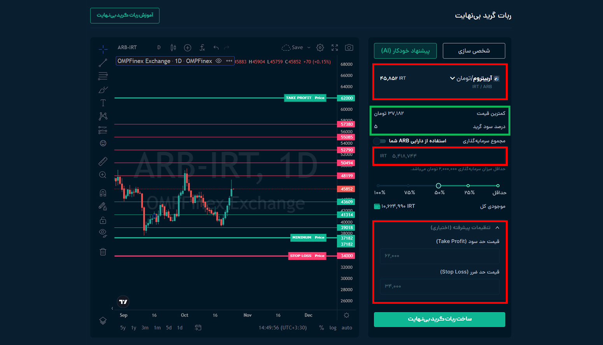Open the object tree layers icon
Screen dimensions: 603x345
(x=103, y=321)
